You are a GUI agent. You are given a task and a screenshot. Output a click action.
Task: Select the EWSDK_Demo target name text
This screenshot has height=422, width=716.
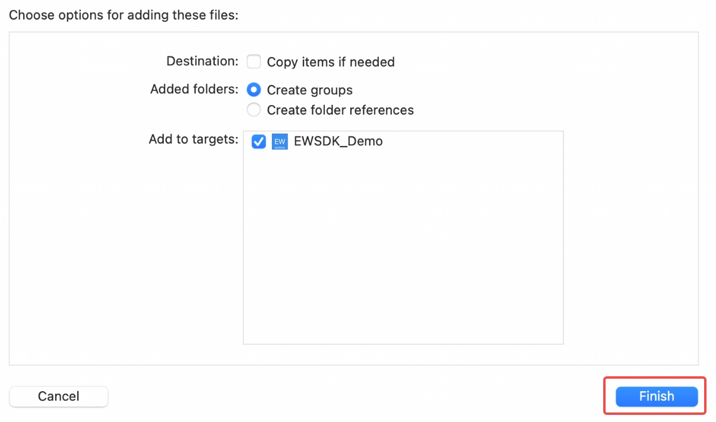point(338,141)
